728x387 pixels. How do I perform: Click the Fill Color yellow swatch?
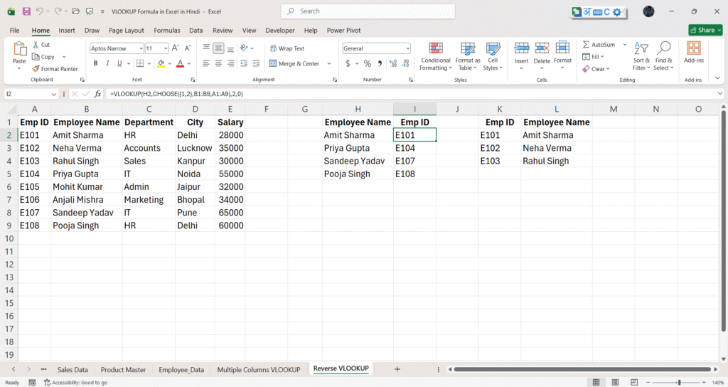point(161,63)
